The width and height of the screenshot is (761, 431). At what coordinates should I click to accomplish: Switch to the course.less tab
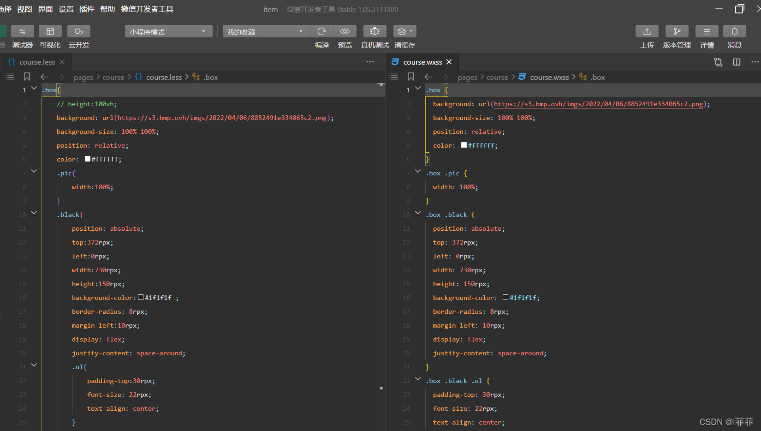37,62
